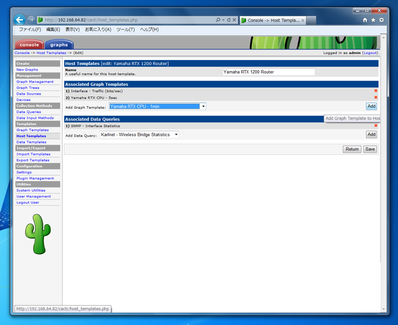Open the browser Home icon
398x325 pixels.
(x=365, y=20)
